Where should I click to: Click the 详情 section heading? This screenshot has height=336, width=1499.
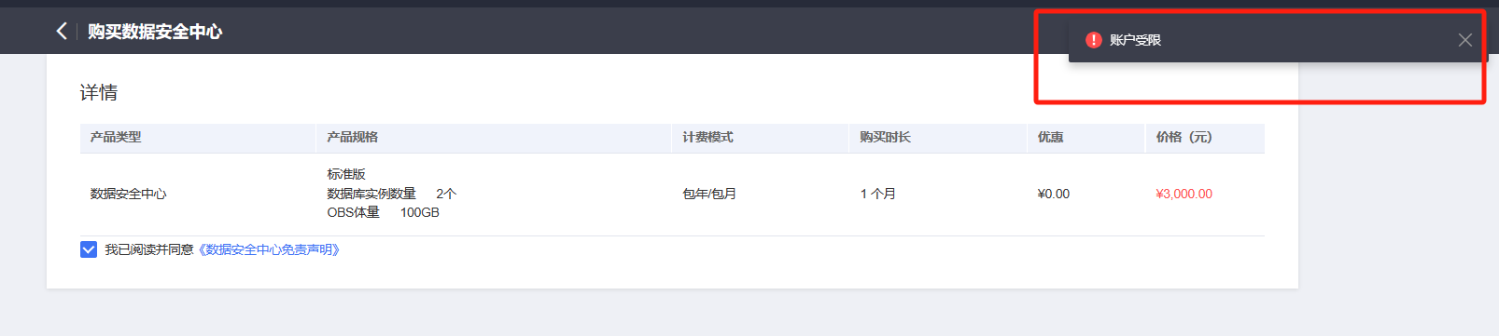coord(99,92)
